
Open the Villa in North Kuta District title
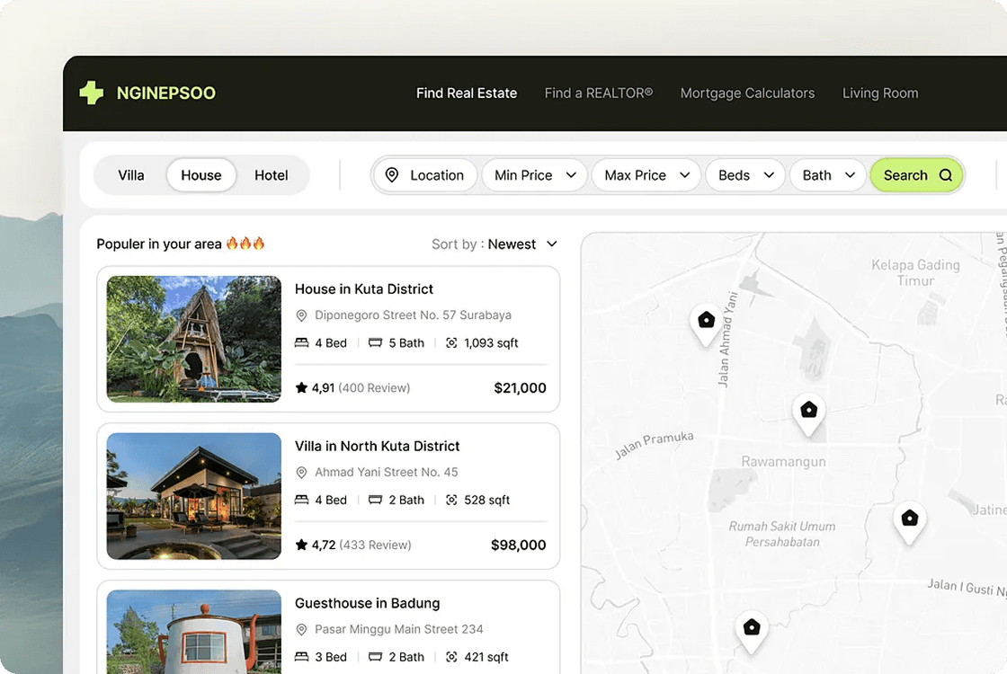tap(377, 446)
